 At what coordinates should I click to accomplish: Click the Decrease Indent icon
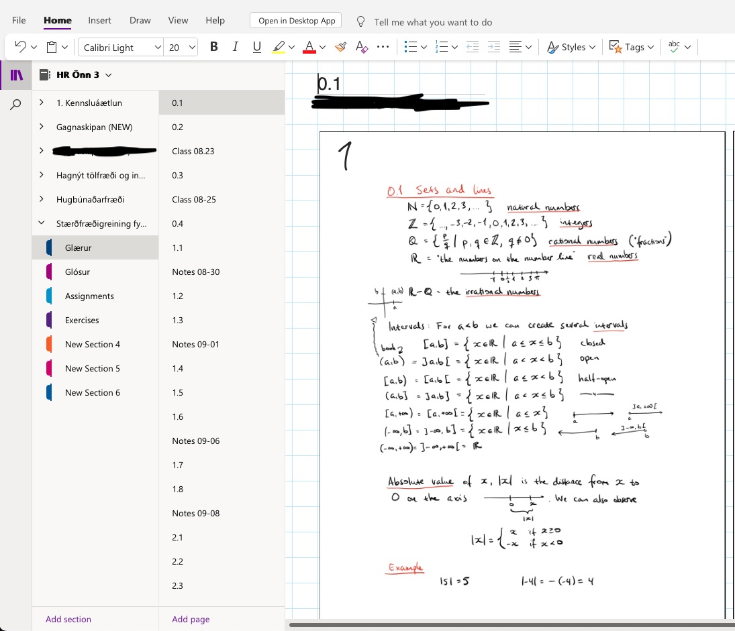(472, 47)
